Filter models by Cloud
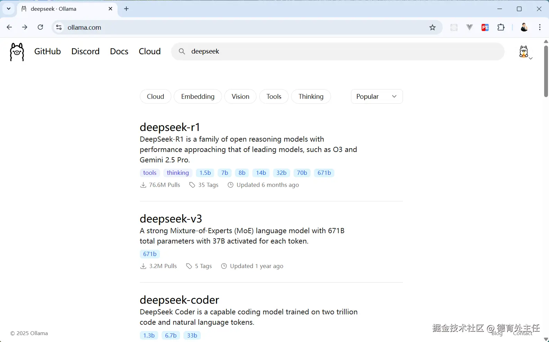This screenshot has height=342, width=549. [x=155, y=96]
